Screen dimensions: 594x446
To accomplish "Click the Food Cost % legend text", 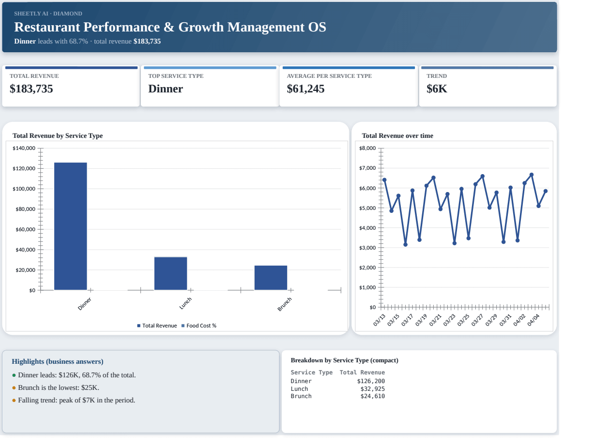I will [201, 326].
